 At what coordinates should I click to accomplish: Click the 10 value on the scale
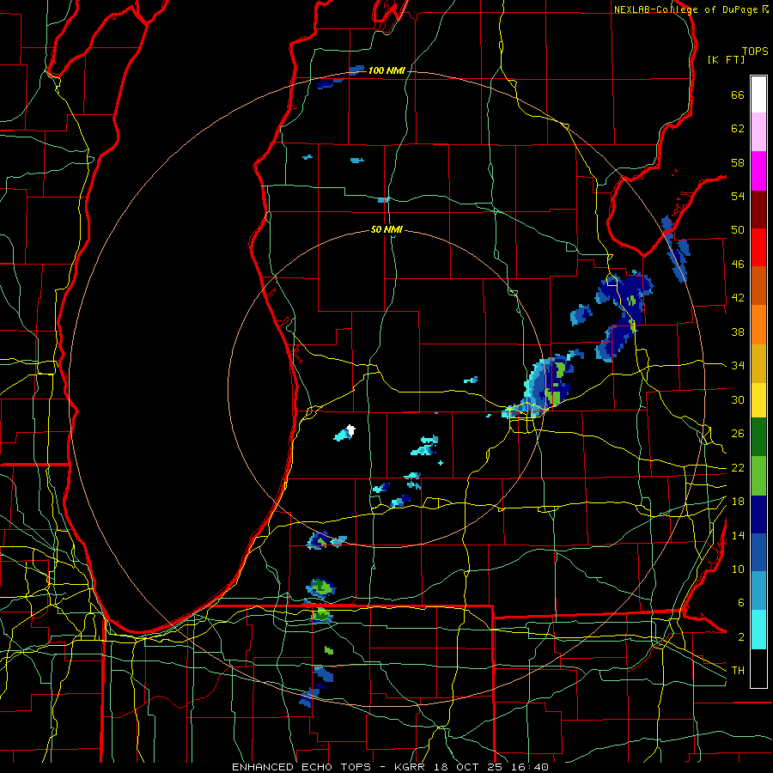(x=738, y=569)
